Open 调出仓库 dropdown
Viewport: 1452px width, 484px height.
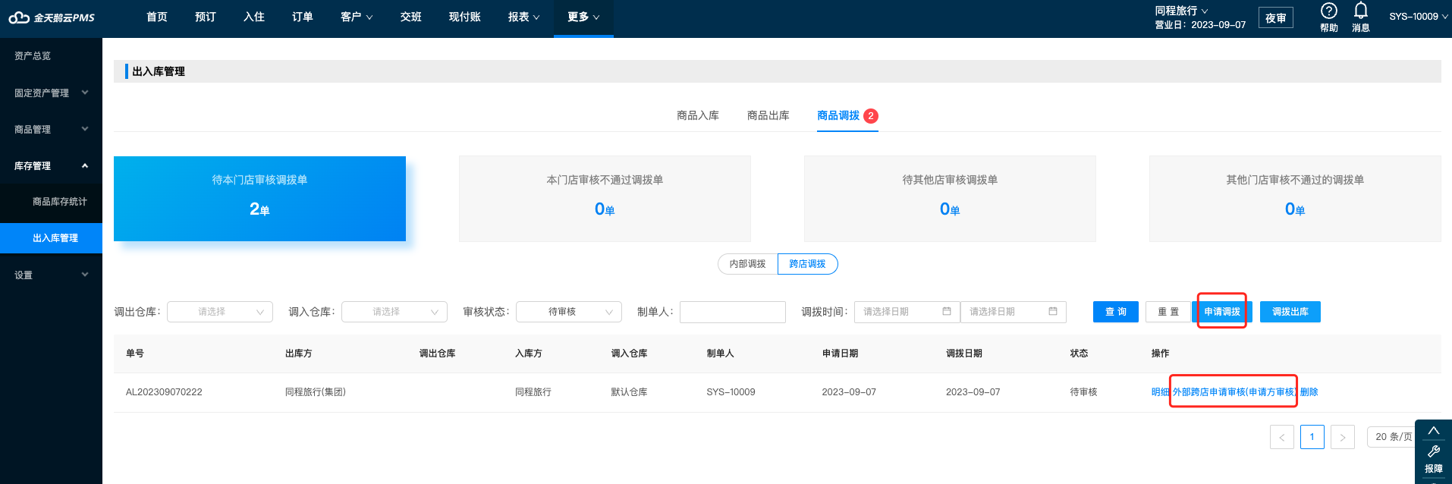click(220, 312)
